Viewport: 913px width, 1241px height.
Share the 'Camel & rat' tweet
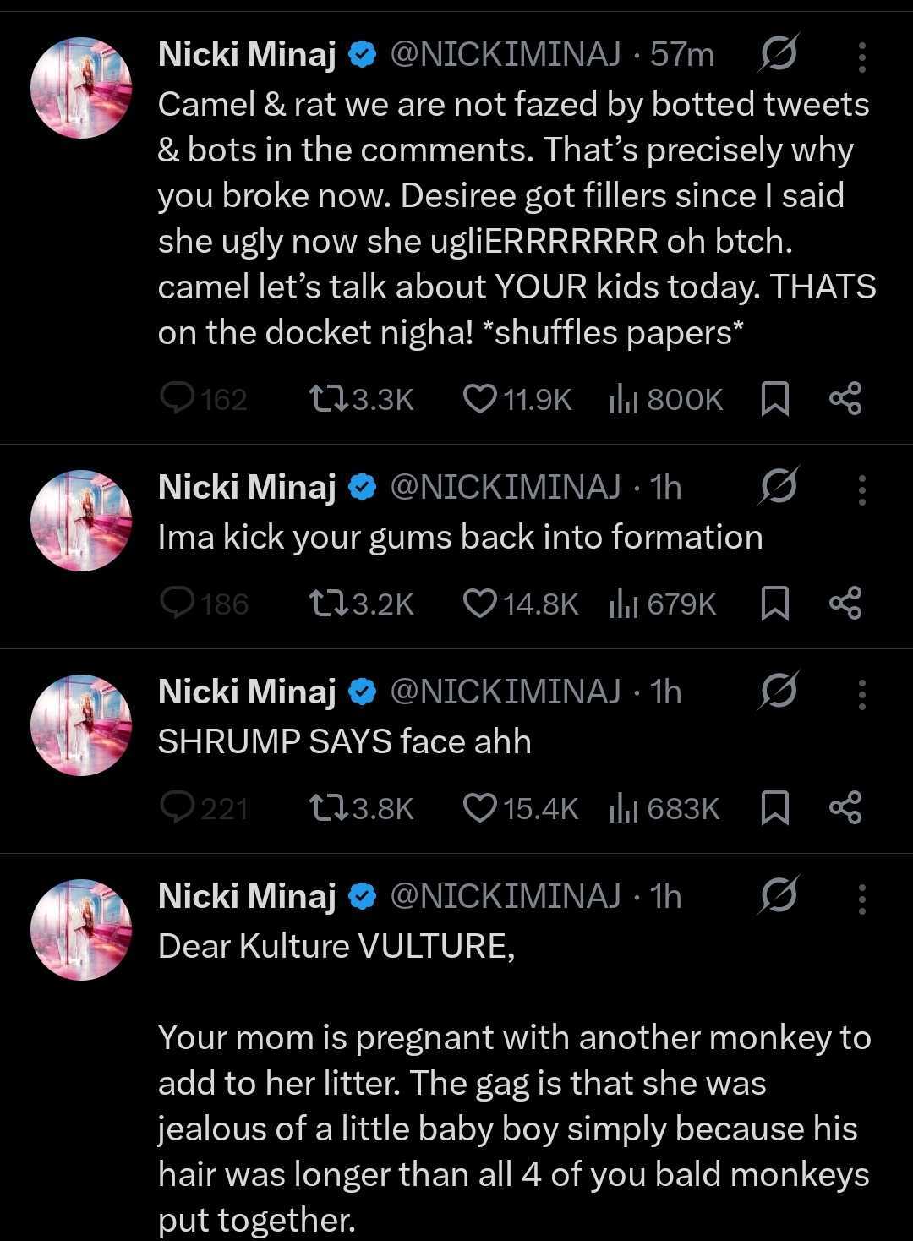pos(845,399)
